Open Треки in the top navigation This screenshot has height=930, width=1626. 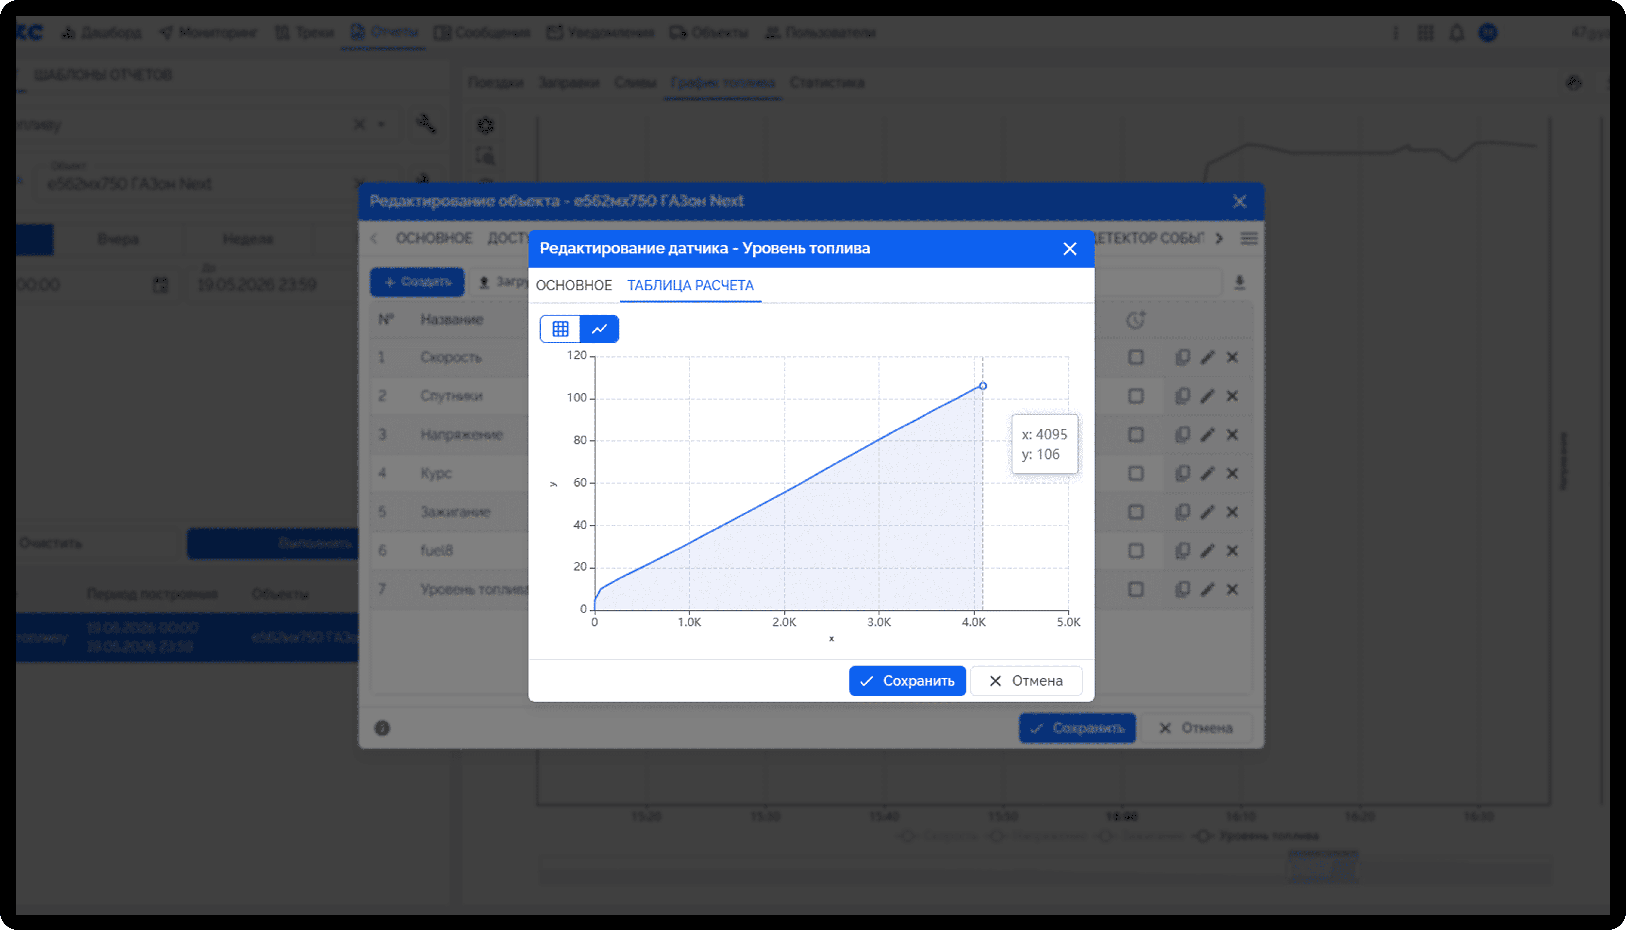304,33
